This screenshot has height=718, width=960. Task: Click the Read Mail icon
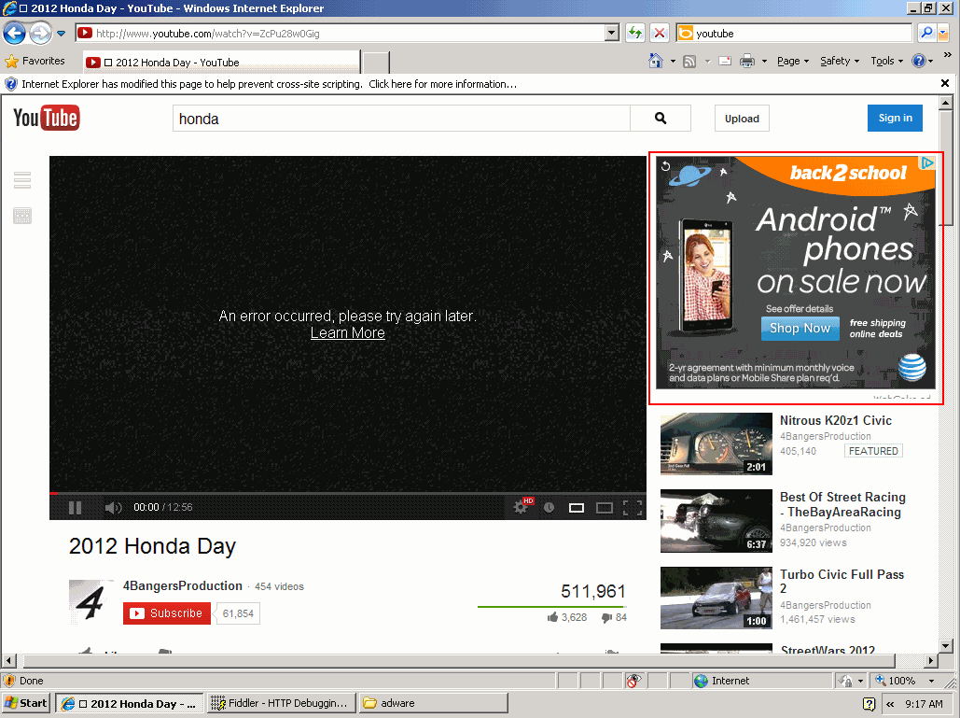point(725,62)
